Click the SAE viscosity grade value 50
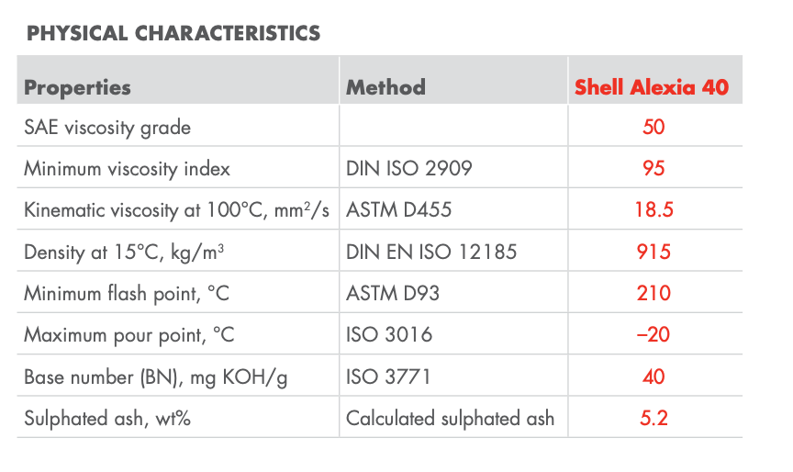 click(653, 127)
